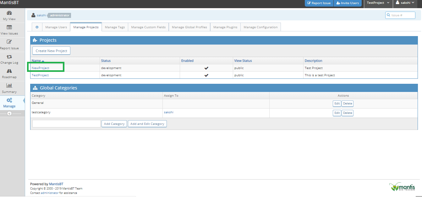This screenshot has height=198, width=422.
Task: Sort projects by View Status header
Action: click(243, 61)
